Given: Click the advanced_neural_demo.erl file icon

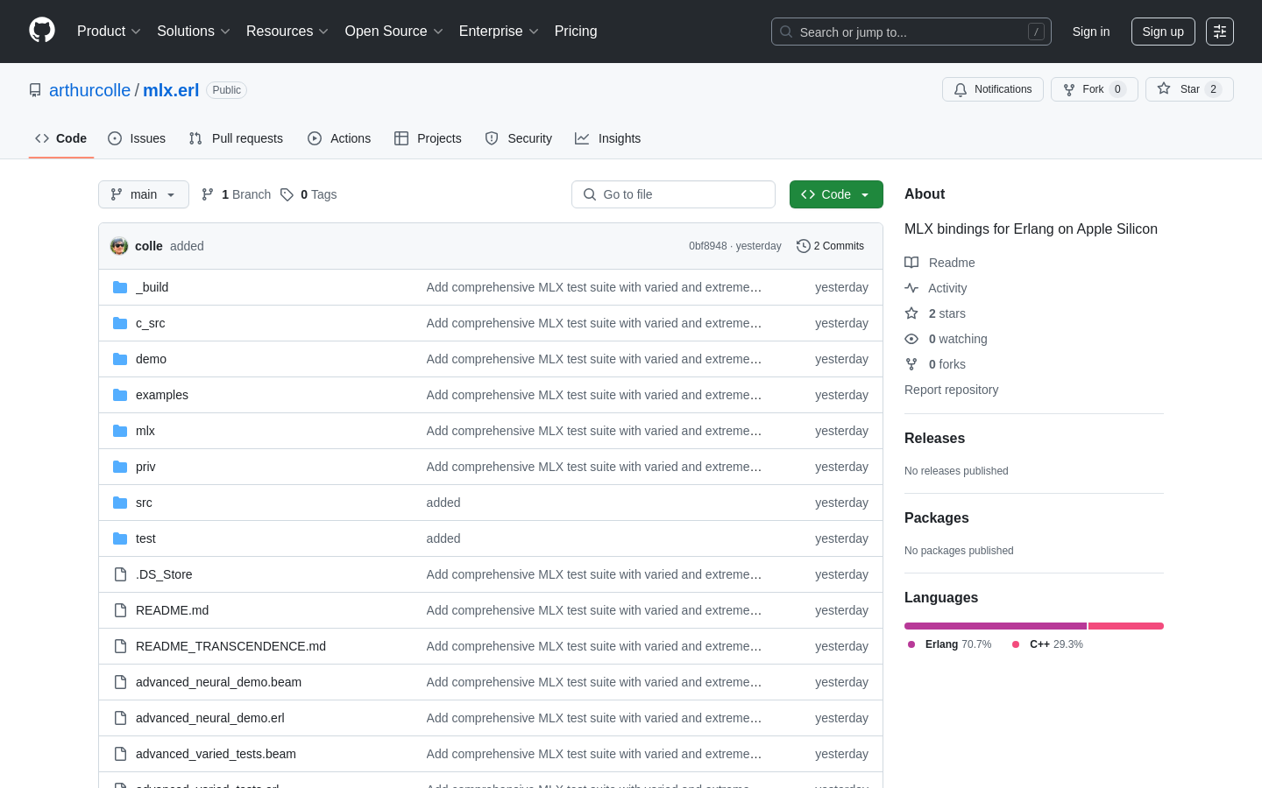Looking at the screenshot, I should (x=120, y=718).
